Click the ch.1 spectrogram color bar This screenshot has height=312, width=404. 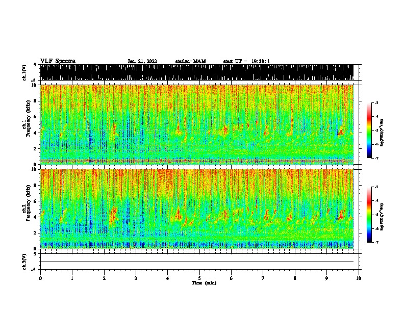coord(369,131)
